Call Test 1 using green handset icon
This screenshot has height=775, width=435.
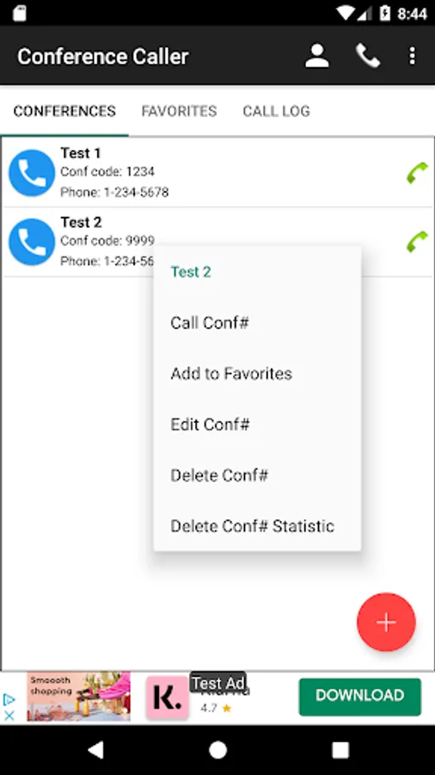[x=417, y=172]
